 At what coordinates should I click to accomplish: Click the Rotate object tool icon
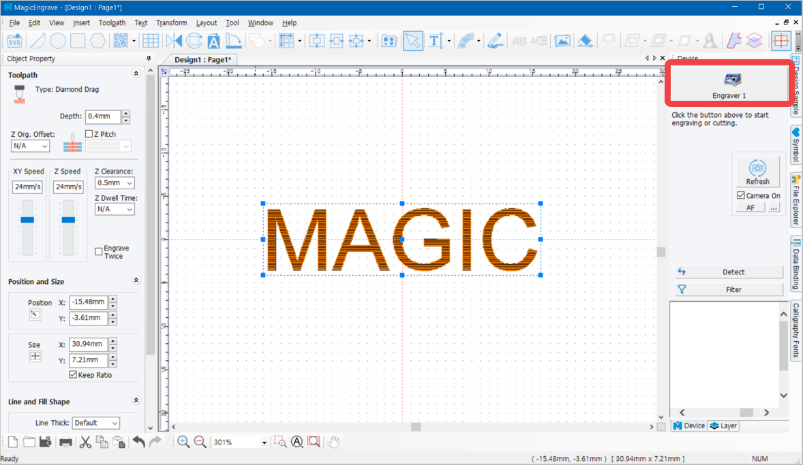tap(194, 40)
